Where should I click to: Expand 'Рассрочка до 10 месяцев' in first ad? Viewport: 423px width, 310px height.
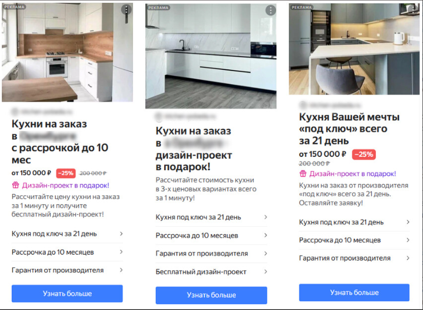67,252
